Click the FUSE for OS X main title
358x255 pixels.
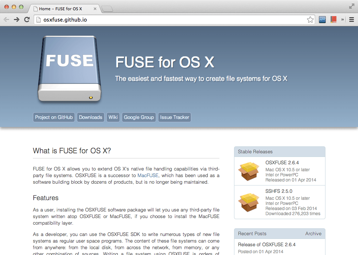[165, 62]
